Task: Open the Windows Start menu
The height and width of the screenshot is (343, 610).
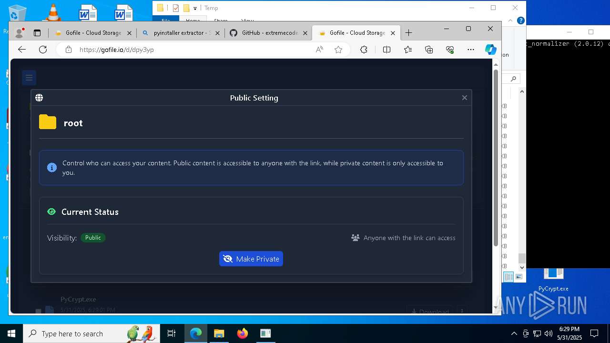Action: [x=11, y=333]
